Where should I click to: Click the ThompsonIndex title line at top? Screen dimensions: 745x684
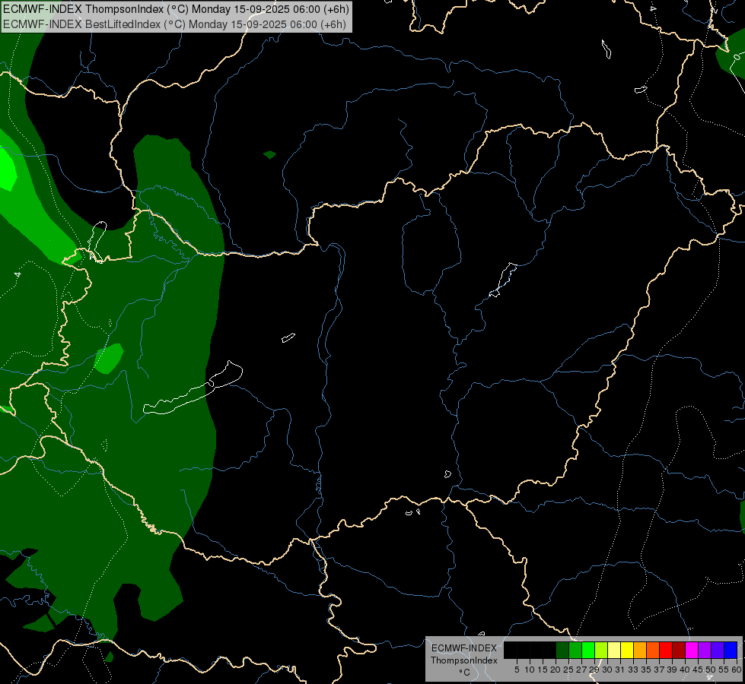(177, 9)
